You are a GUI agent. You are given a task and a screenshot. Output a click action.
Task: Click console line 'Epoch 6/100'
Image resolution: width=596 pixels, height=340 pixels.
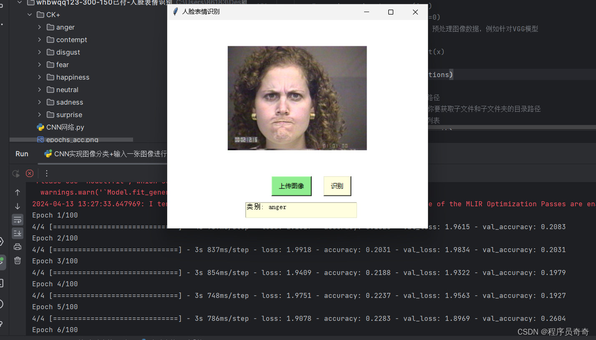click(55, 330)
